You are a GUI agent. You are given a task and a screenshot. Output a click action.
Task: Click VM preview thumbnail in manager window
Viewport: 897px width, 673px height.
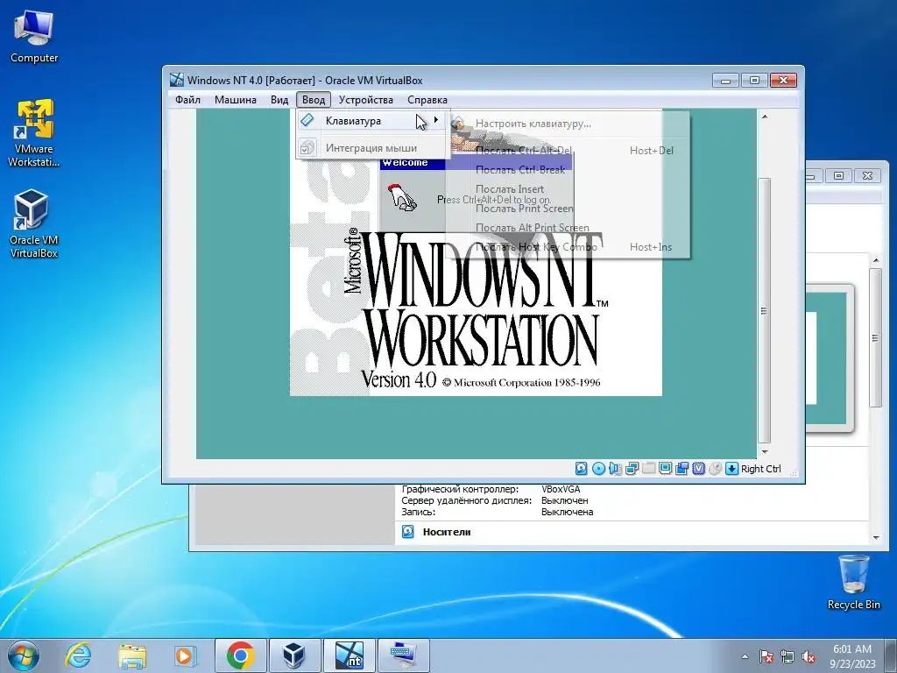coord(830,358)
